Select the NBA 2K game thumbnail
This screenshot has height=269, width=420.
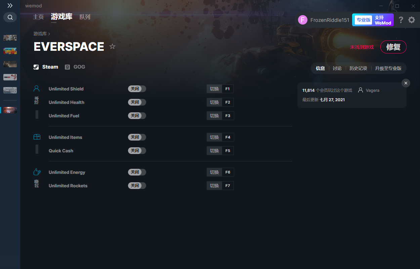(x=10, y=77)
